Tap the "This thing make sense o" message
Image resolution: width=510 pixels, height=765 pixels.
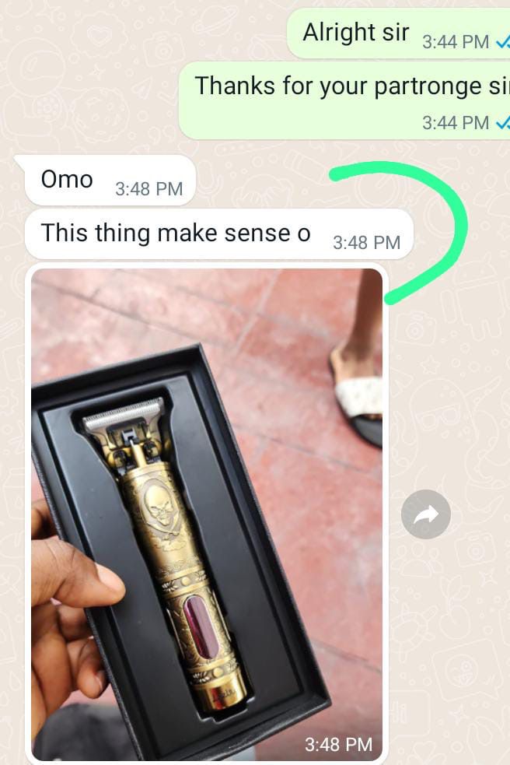[219, 234]
